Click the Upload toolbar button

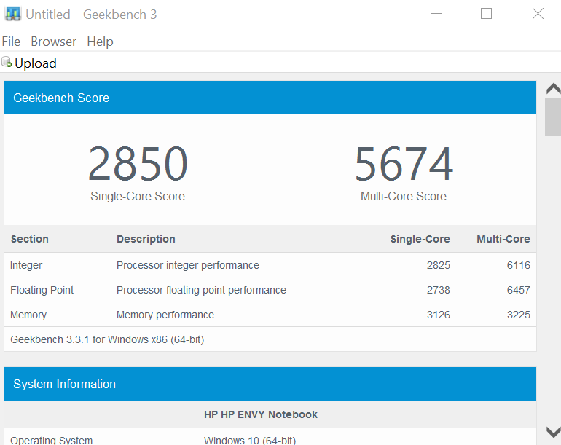29,63
